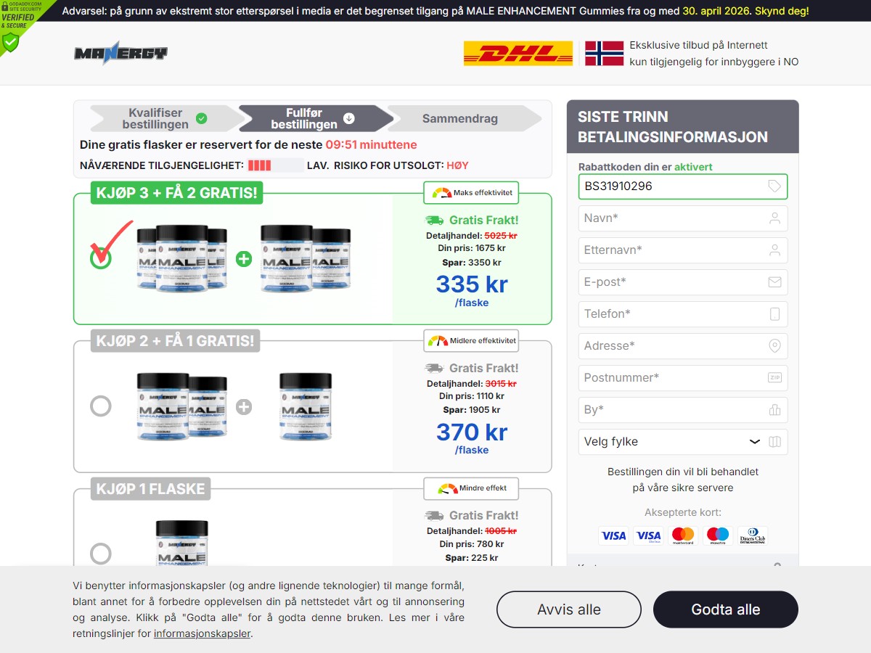Click the gray plus icon between bottle groups
The height and width of the screenshot is (653, 871).
(x=244, y=407)
